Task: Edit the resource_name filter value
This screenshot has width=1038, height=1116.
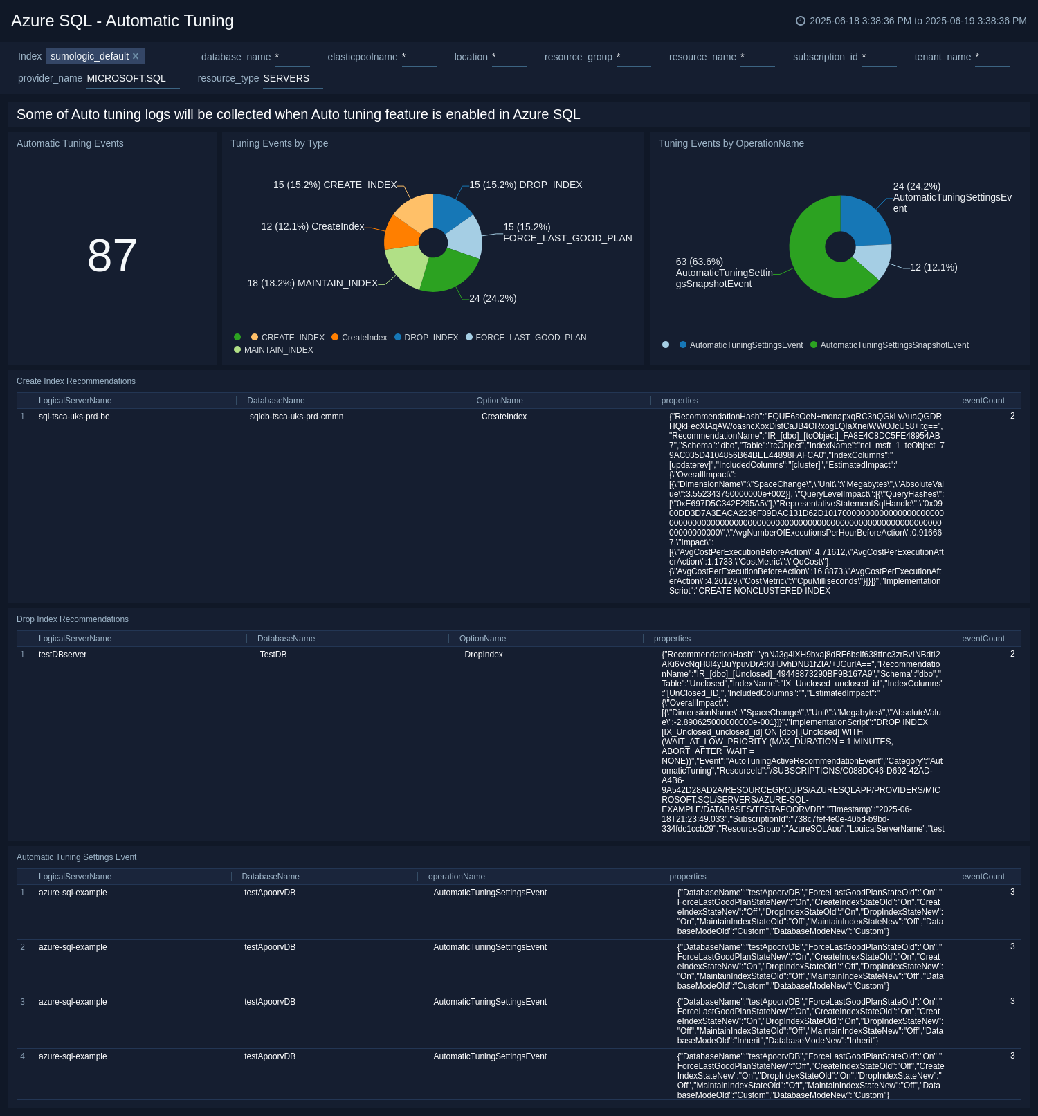Action: coord(757,57)
